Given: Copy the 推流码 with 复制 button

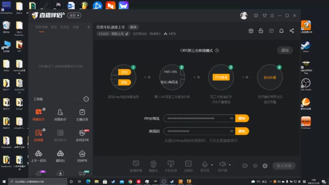Looking at the screenshot, I should (x=242, y=131).
